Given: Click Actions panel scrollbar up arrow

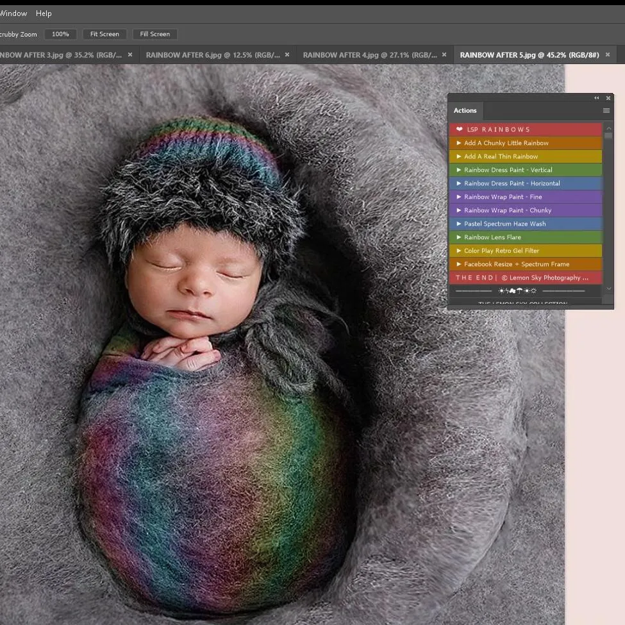Looking at the screenshot, I should tap(608, 128).
